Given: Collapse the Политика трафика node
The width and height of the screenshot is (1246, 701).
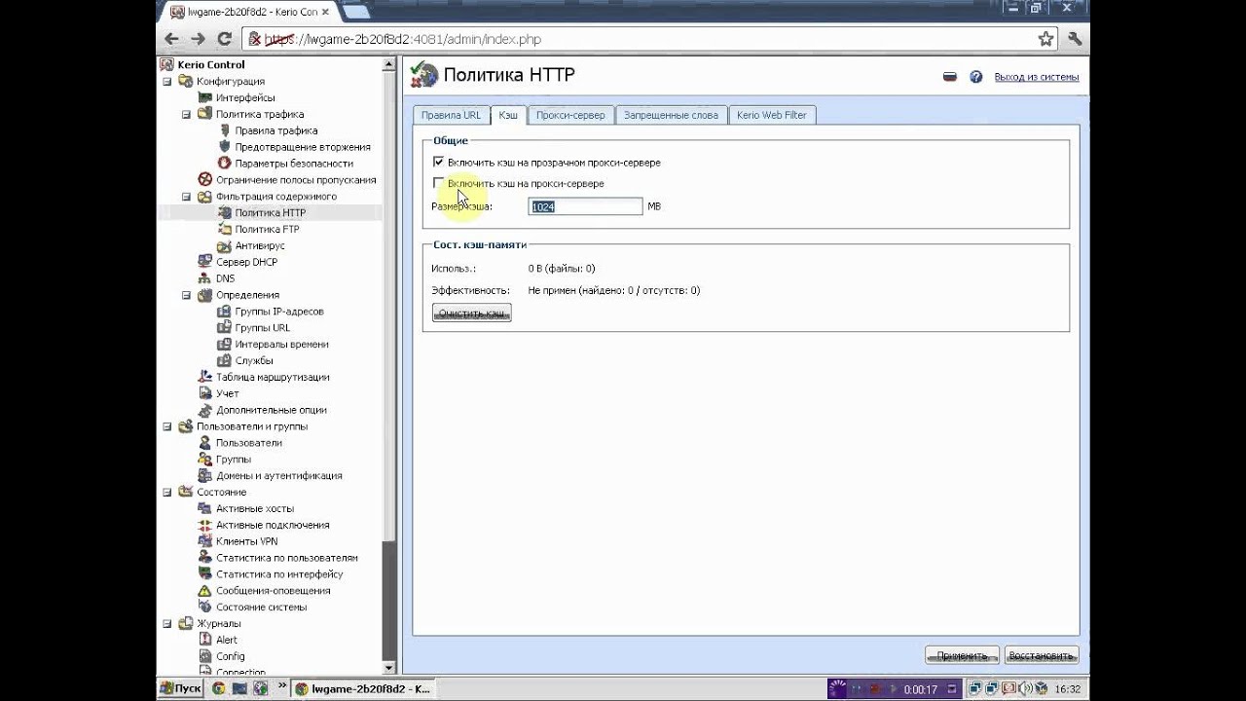Looking at the screenshot, I should coord(186,114).
